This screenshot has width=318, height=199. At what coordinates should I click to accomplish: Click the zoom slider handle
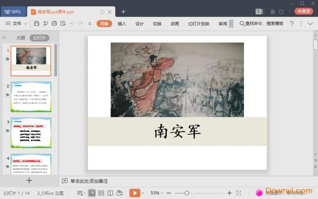click(x=187, y=193)
